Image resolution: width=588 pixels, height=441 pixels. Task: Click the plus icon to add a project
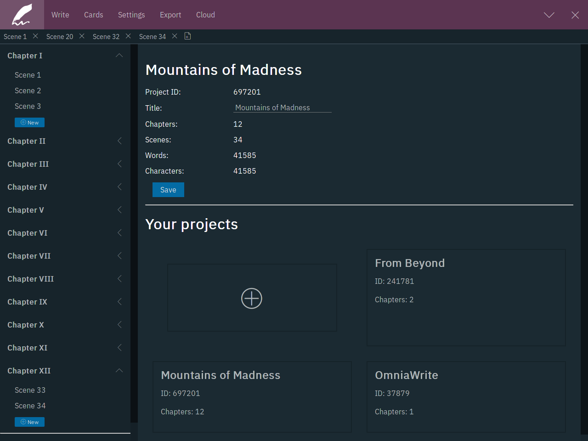point(252,298)
